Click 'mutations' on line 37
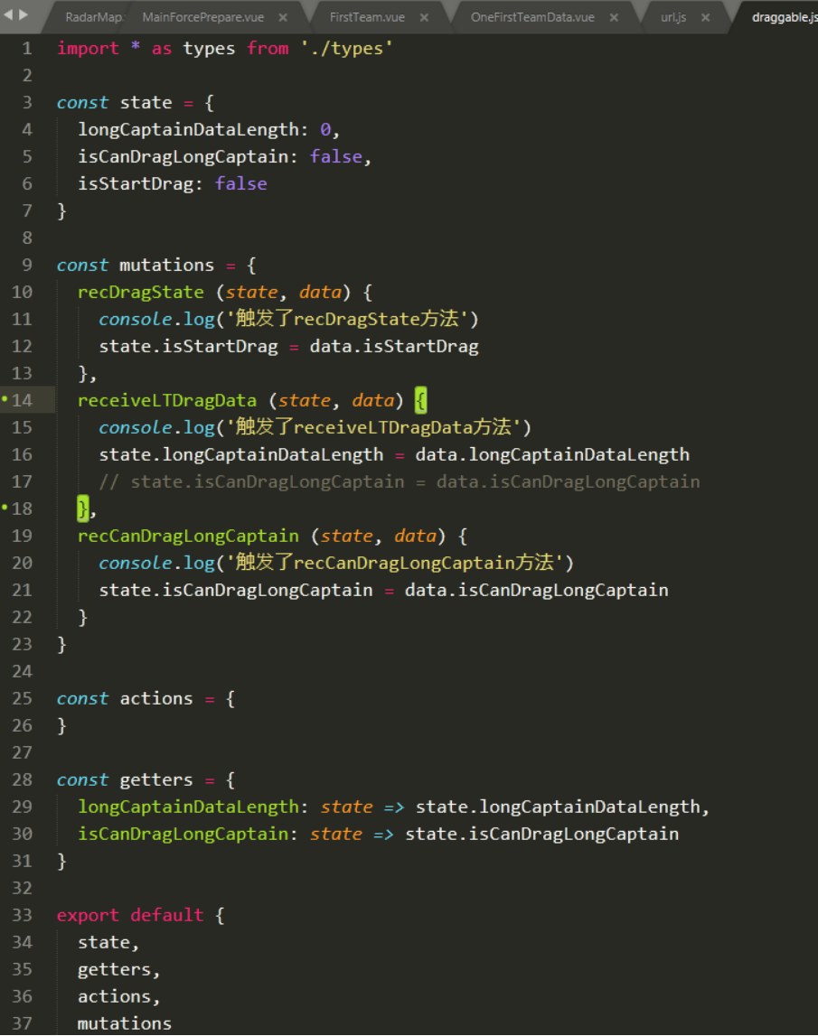818x1036 pixels. tap(125, 1023)
